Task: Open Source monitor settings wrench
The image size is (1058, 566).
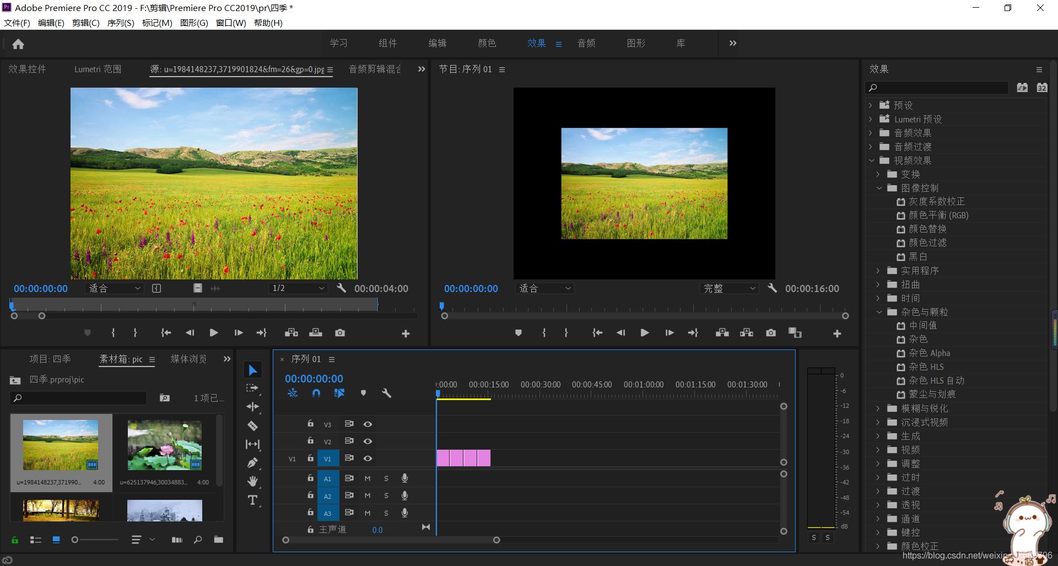Action: [341, 288]
